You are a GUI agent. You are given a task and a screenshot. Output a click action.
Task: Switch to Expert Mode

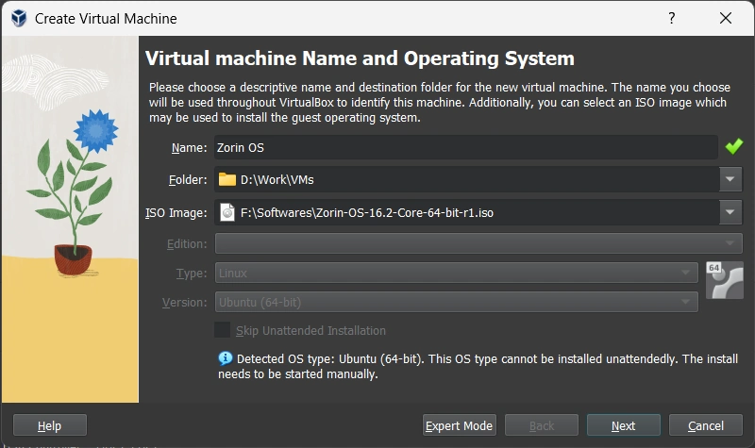pyautogui.click(x=459, y=425)
